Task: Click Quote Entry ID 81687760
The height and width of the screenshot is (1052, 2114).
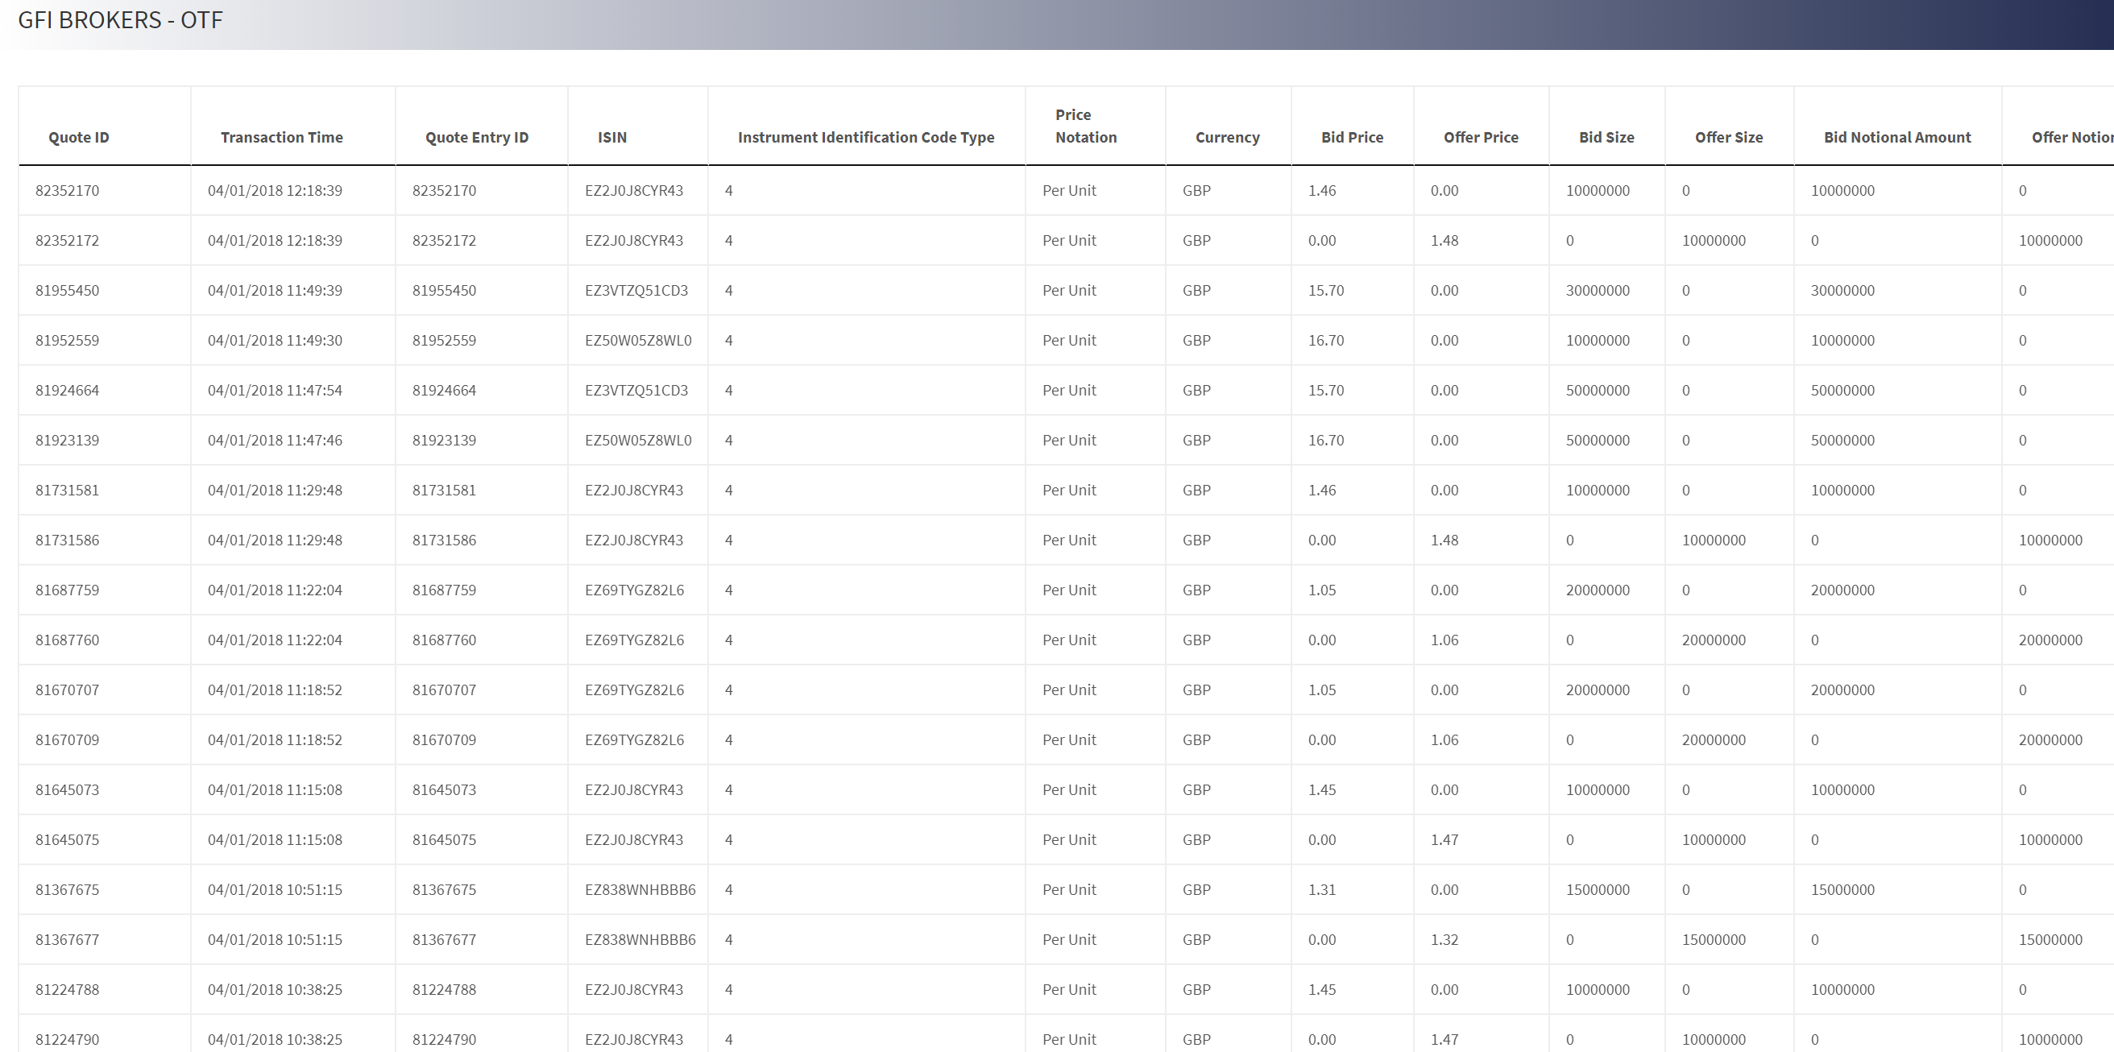Action: pyautogui.click(x=444, y=640)
